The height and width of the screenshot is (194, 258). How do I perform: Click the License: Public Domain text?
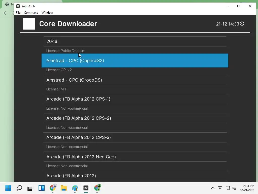(65, 51)
